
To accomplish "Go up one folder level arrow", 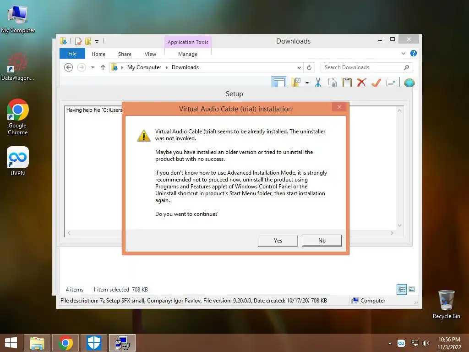I will coord(103,67).
